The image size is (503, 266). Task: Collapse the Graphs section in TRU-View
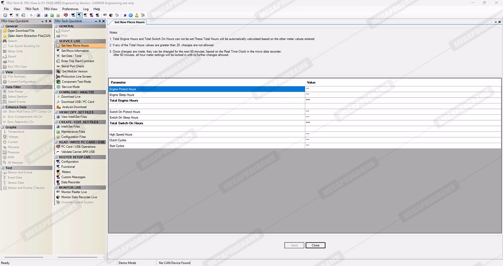pos(3,127)
